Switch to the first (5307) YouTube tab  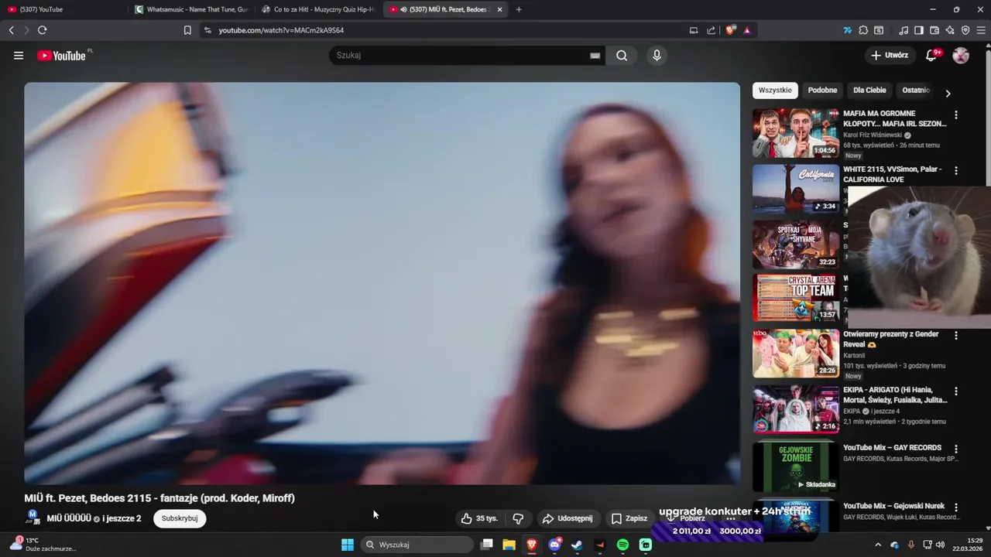tap(63, 9)
